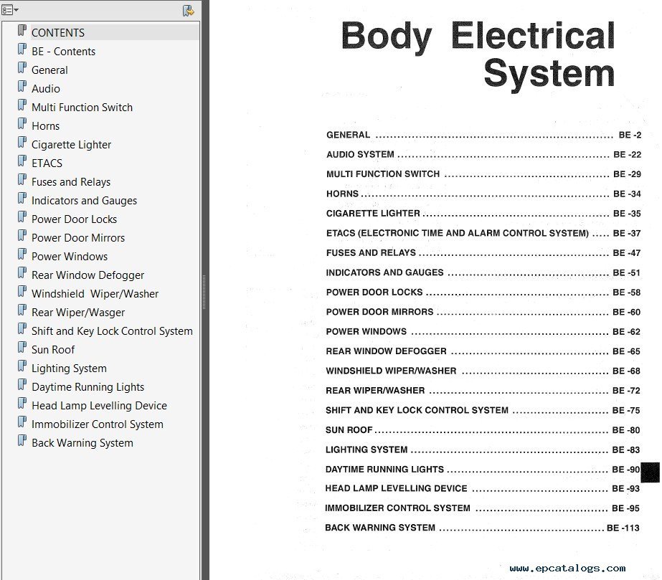This screenshot has width=662, height=580.
Task: Go to Power Door Locks bookmark
Action: tap(74, 219)
